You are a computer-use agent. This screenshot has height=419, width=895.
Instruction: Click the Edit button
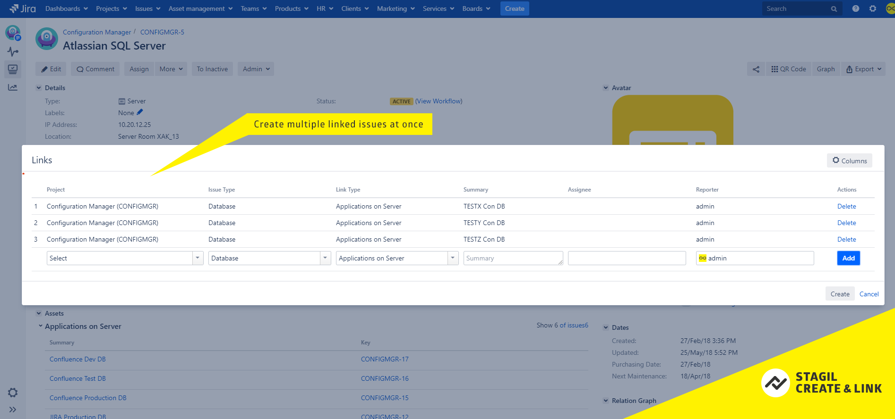(x=51, y=69)
